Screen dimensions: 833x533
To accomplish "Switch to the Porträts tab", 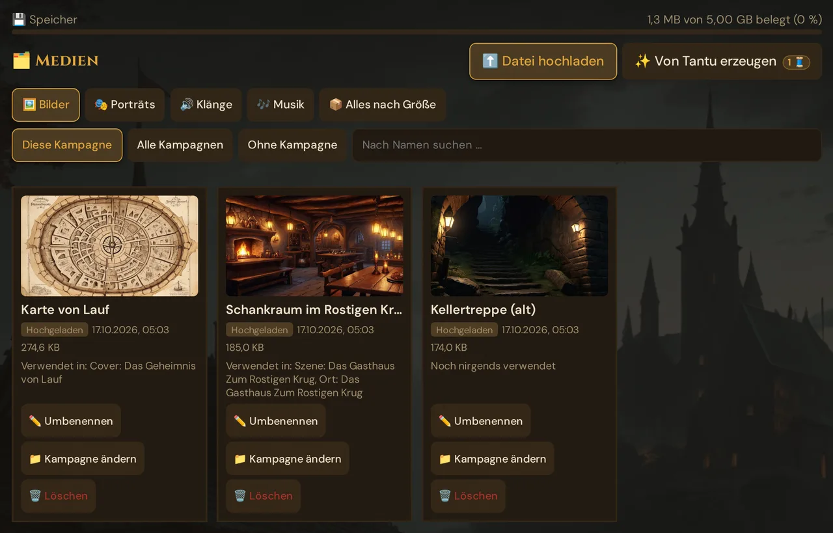I will [125, 105].
